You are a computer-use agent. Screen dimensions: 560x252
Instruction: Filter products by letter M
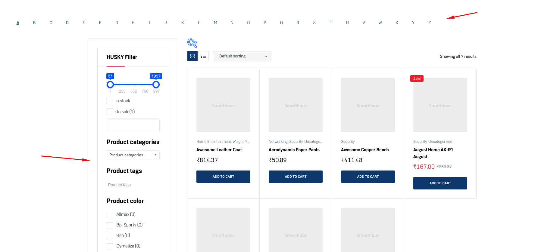coord(215,23)
